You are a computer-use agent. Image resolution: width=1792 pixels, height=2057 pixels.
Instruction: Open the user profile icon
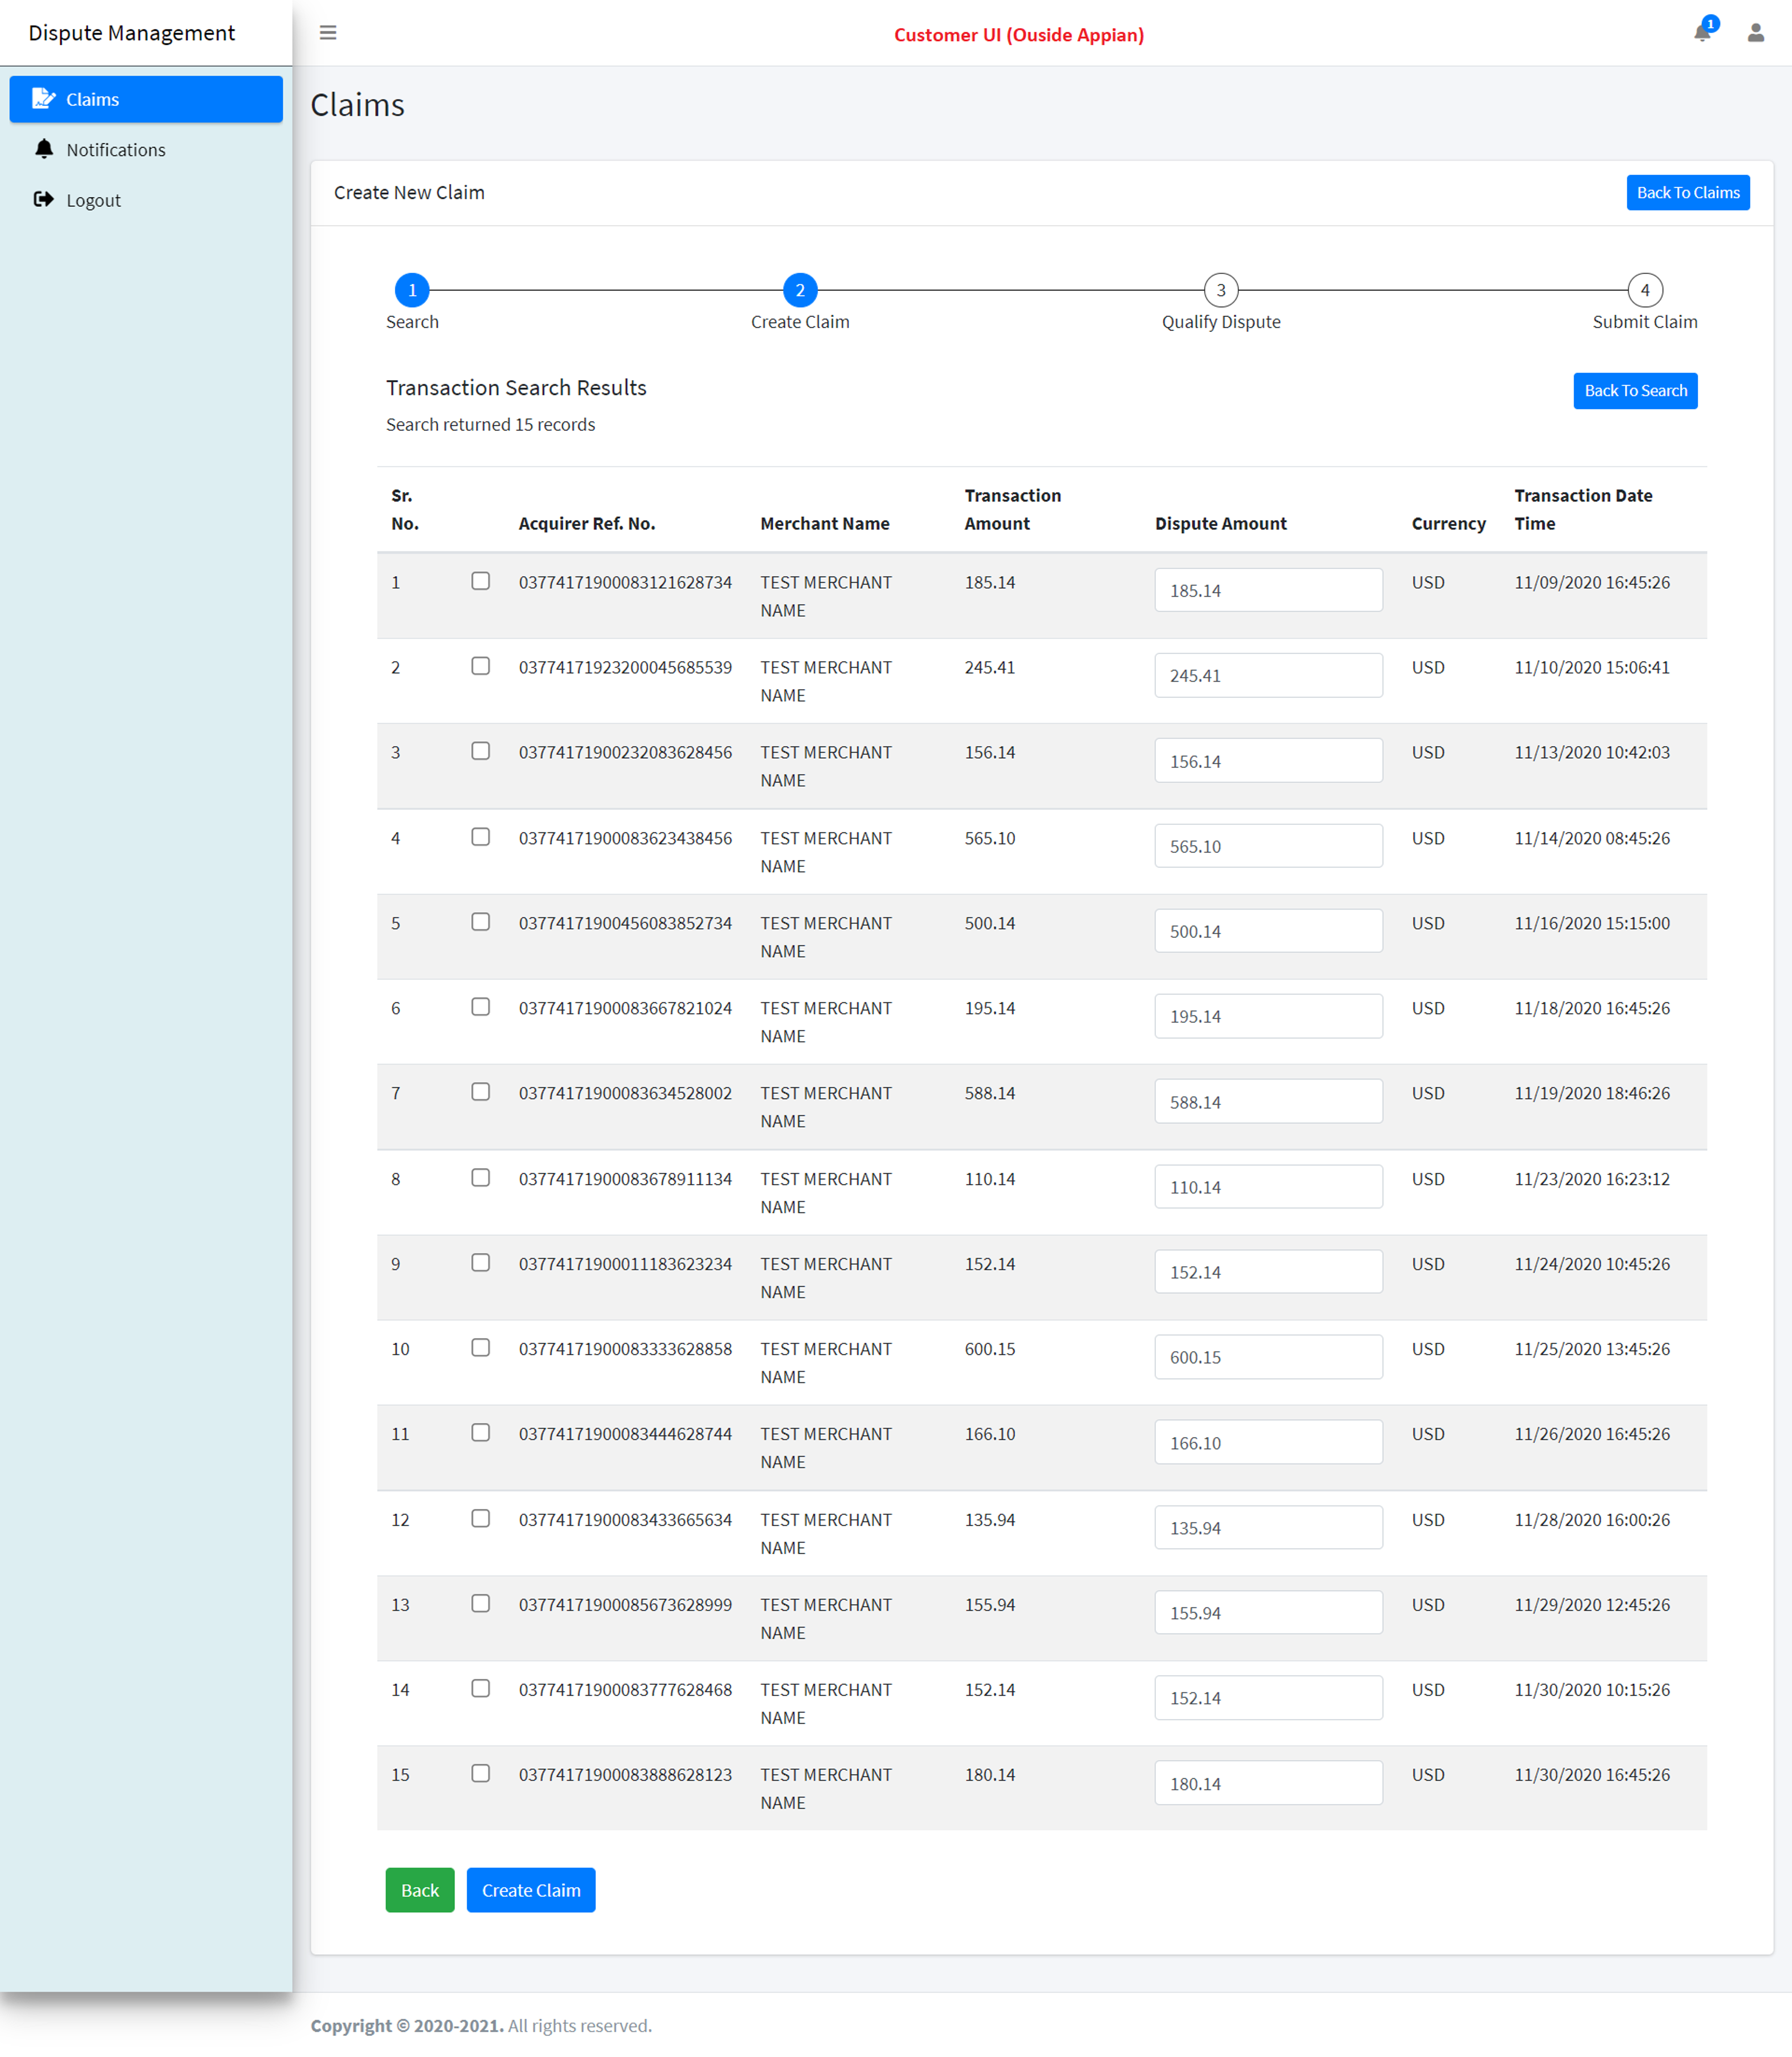click(1756, 33)
